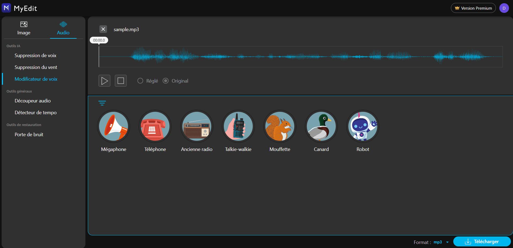The height and width of the screenshot is (248, 513).
Task: Apply the Téléphone voice effect
Action: click(155, 126)
